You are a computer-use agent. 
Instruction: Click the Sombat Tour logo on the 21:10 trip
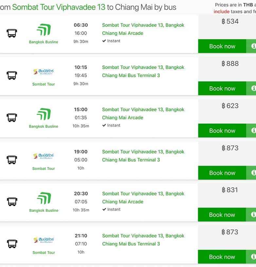coord(44,241)
